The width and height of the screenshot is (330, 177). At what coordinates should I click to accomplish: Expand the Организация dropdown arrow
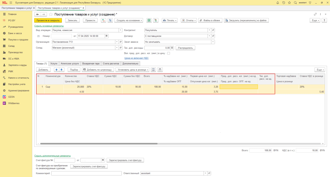pyautogui.click(x=117, y=42)
